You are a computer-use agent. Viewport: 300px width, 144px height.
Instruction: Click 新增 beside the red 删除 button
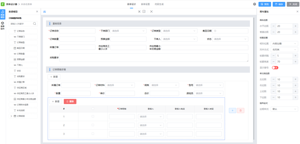click(55, 102)
